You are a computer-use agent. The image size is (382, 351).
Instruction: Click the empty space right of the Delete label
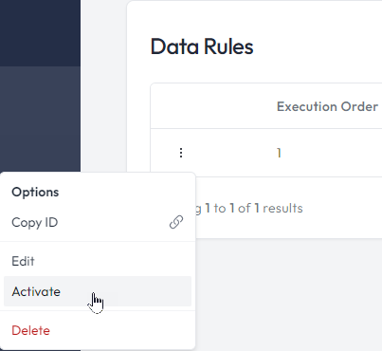pyautogui.click(x=120, y=330)
